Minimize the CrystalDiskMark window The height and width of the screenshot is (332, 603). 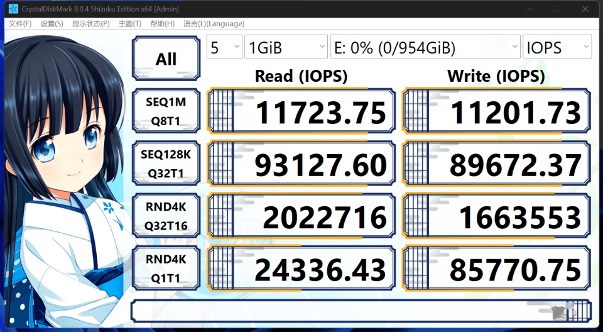[x=530, y=9]
